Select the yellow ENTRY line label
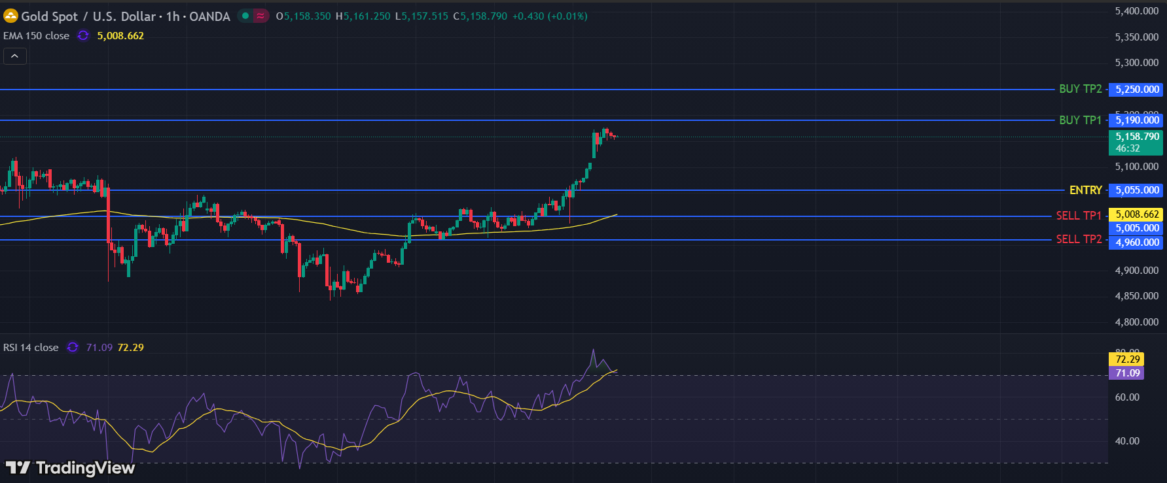Image resolution: width=1167 pixels, height=483 pixels. tap(1085, 190)
